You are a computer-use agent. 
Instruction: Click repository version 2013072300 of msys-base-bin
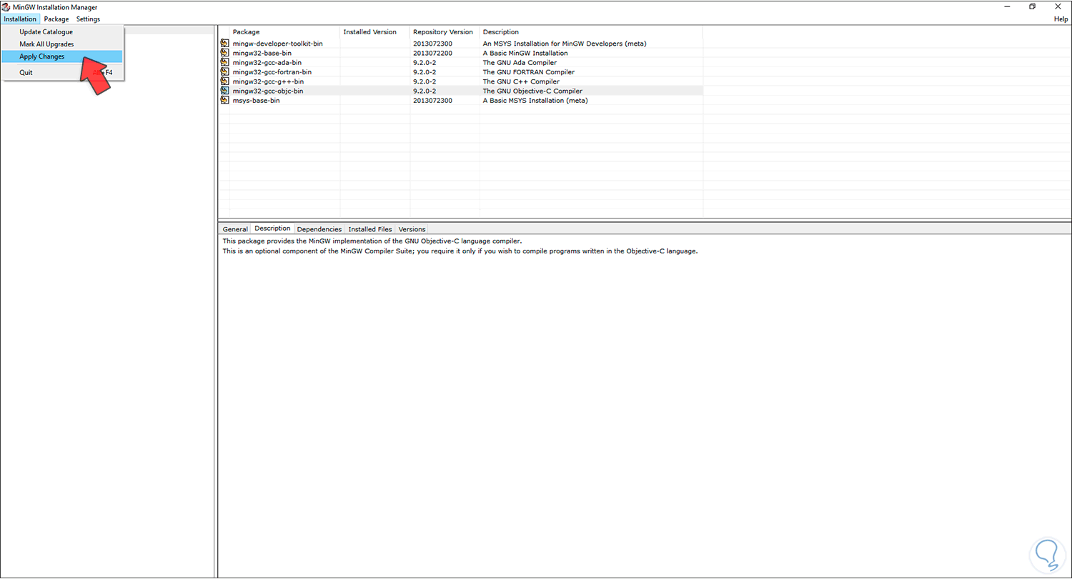coord(432,100)
